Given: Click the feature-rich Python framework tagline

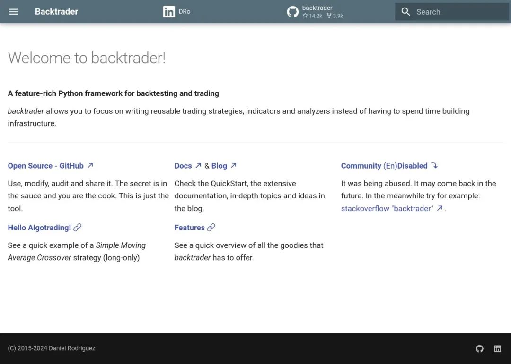Looking at the screenshot, I should [x=114, y=93].
